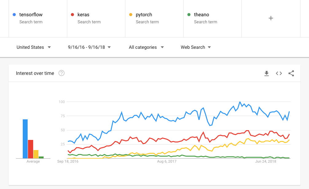
Task: Add a new comparison term with plus
Action: (271, 18)
